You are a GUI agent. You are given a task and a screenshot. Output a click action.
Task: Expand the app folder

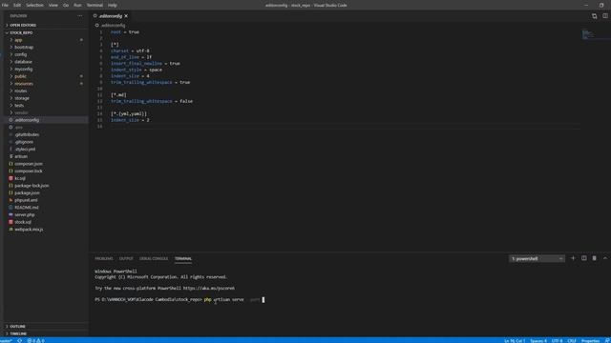(x=18, y=40)
